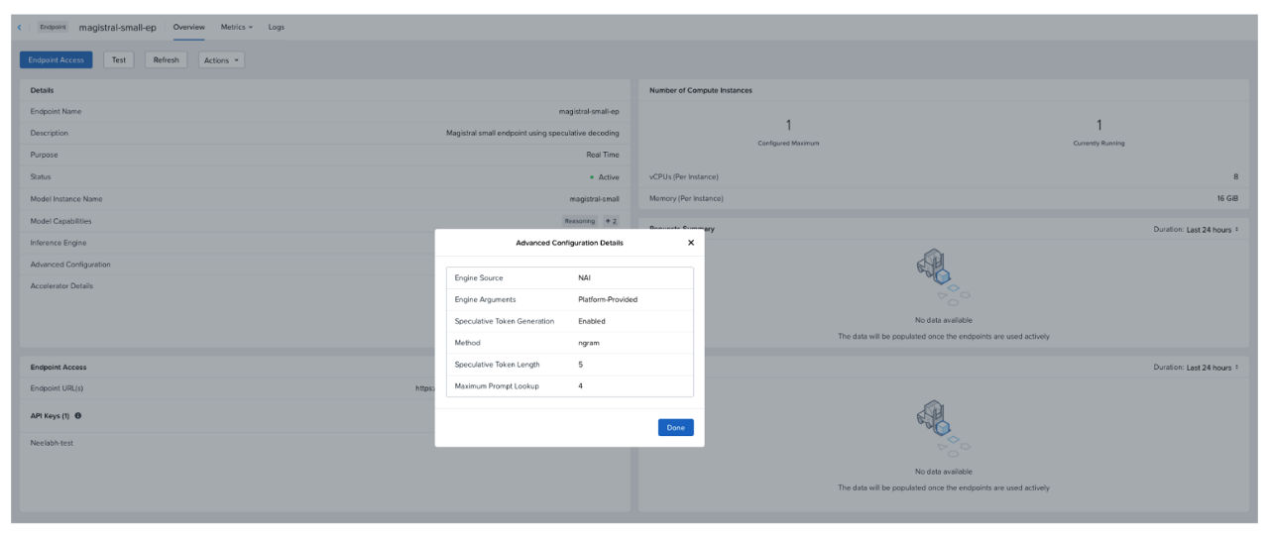Click the Maximum Prompt Lookup row label
This screenshot has height=536, width=1269.
pos(497,385)
